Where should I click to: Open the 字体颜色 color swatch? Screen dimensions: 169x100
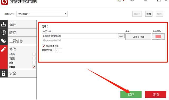(158, 37)
